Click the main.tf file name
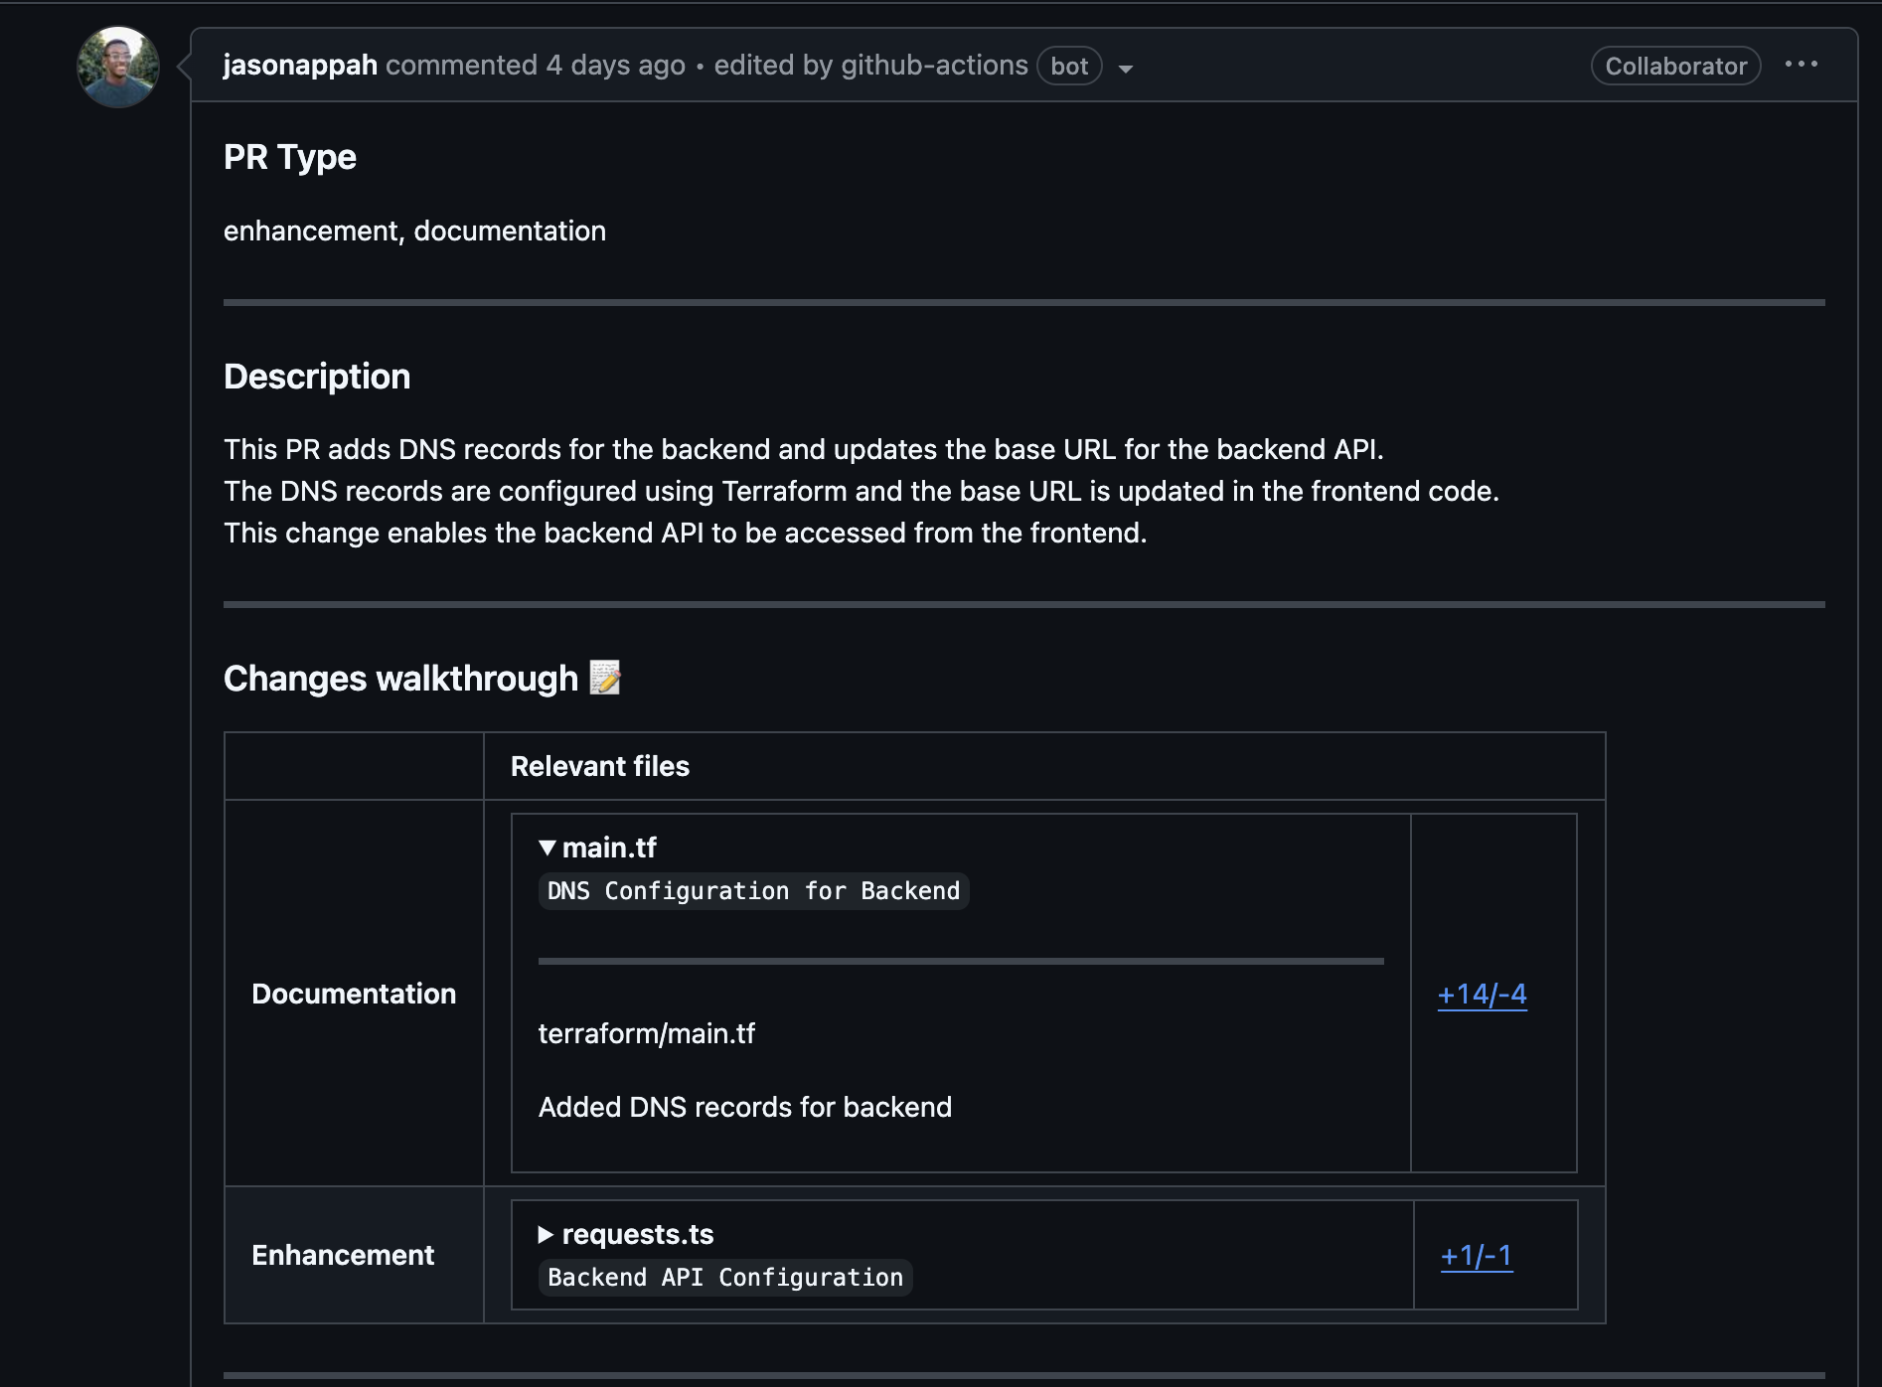This screenshot has height=1387, width=1882. point(609,848)
